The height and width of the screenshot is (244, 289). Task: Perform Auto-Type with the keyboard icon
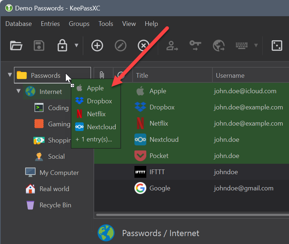242,46
